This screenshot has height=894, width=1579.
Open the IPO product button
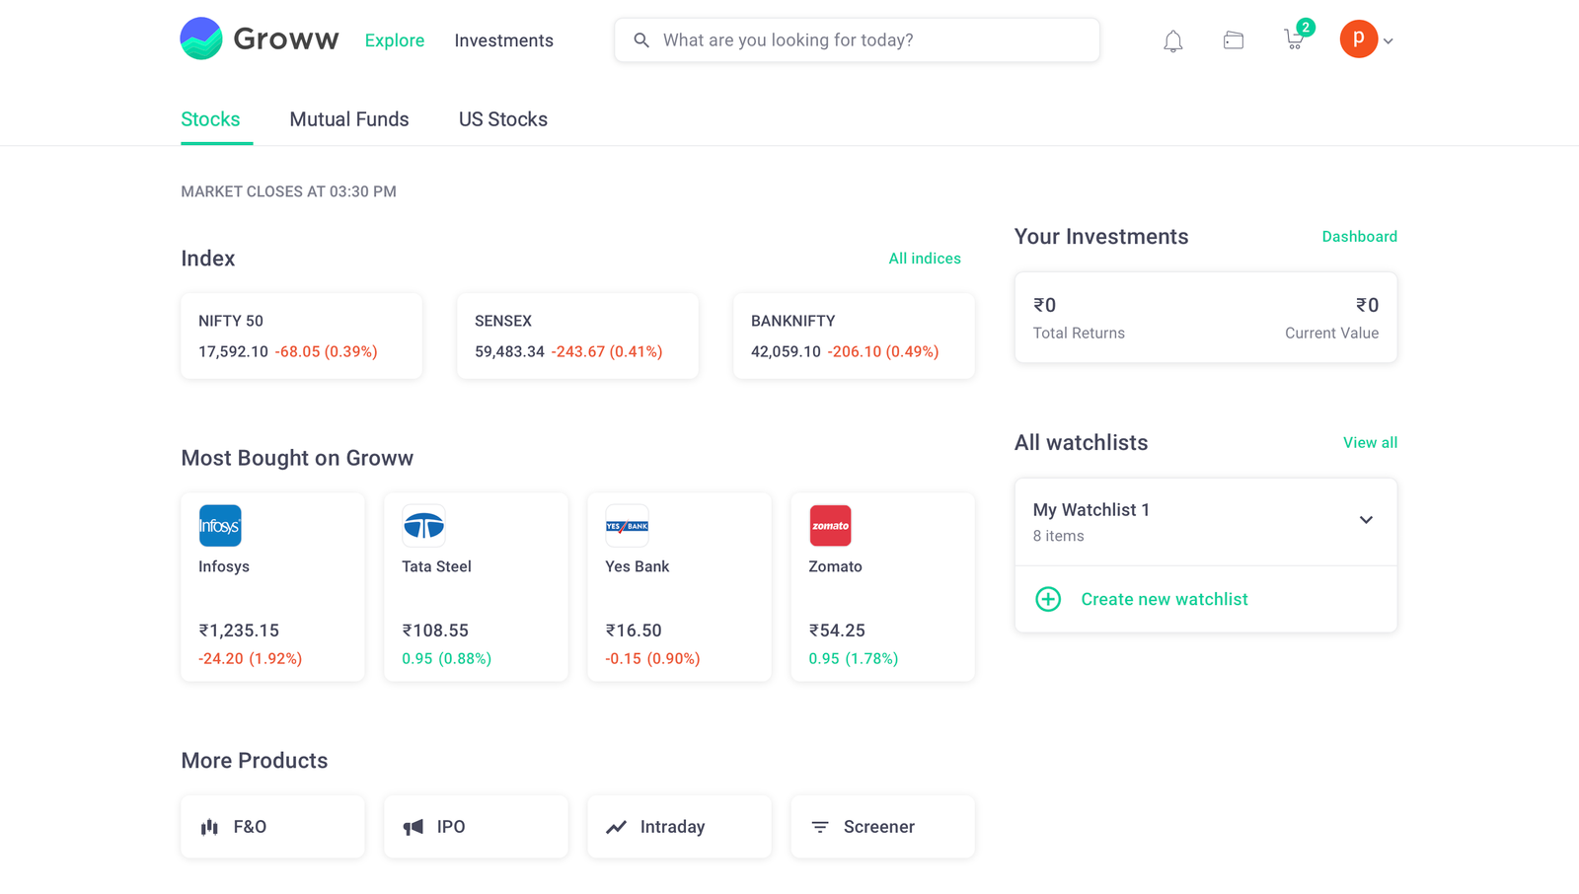[476, 827]
